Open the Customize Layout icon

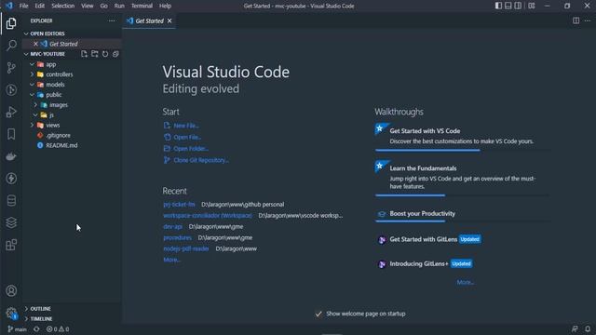click(x=532, y=6)
